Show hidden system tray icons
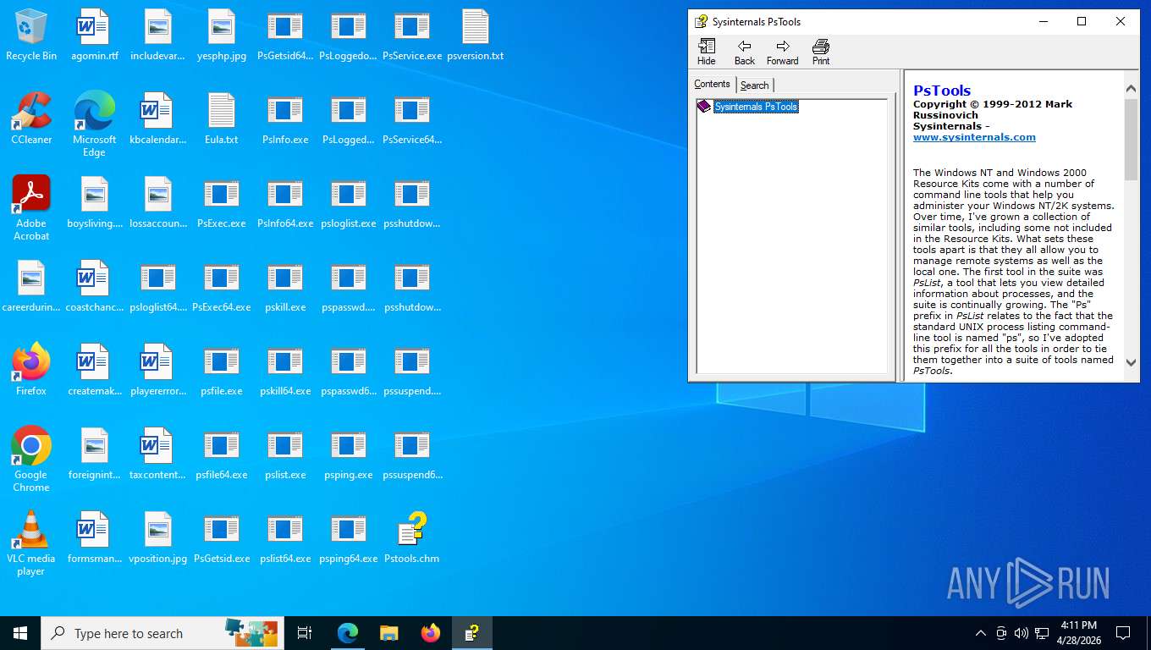This screenshot has width=1151, height=650. [981, 633]
